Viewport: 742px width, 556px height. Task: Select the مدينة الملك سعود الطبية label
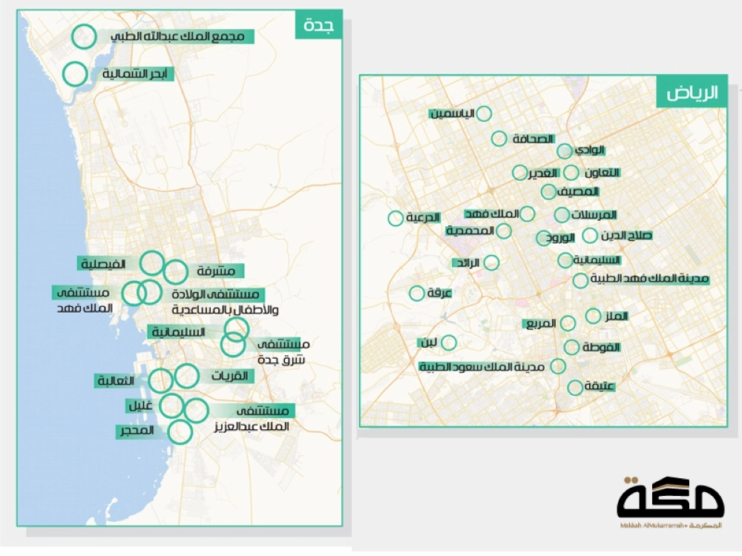click(x=482, y=366)
